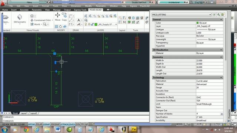
Task: Click the Rotate tool in Modify panel
Action: point(60,27)
